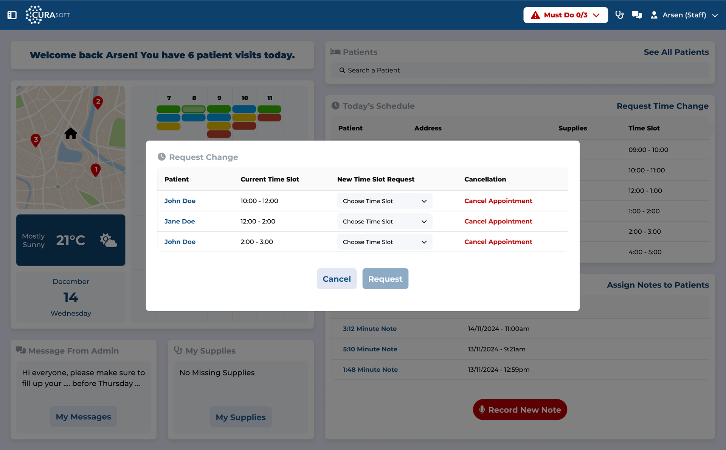This screenshot has width=726, height=450.
Task: Open time slot dropdown for 2:00 - 3:00 appointment
Action: (385, 242)
